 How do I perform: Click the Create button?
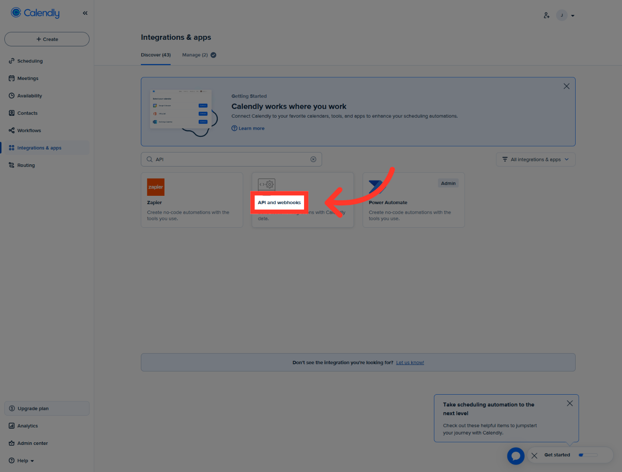[47, 39]
